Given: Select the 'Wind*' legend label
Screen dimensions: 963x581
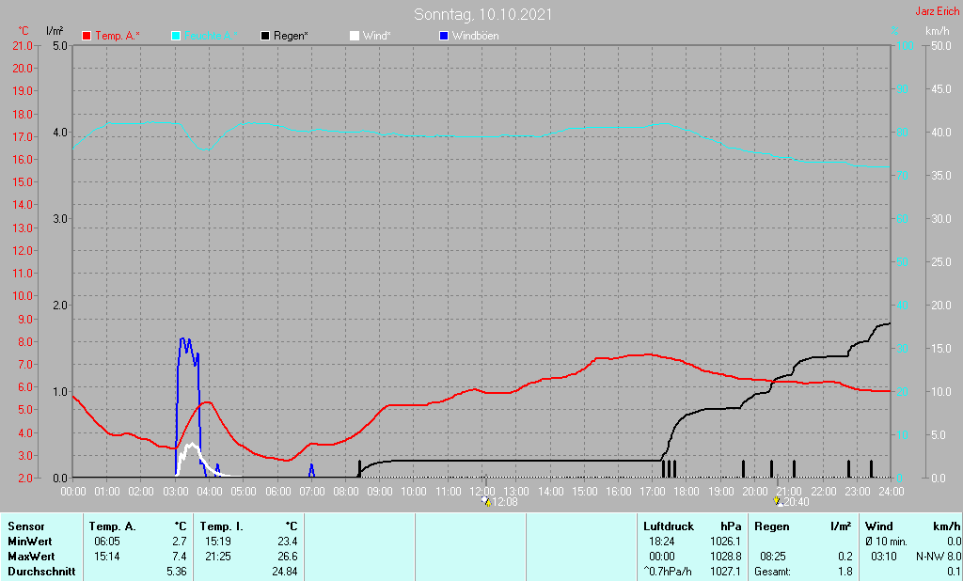Looking at the screenshot, I should point(376,37).
